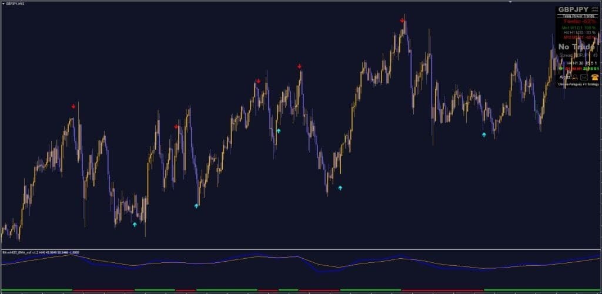Click the Alerts label in info panel
This screenshot has height=294, width=602.
(x=564, y=77)
